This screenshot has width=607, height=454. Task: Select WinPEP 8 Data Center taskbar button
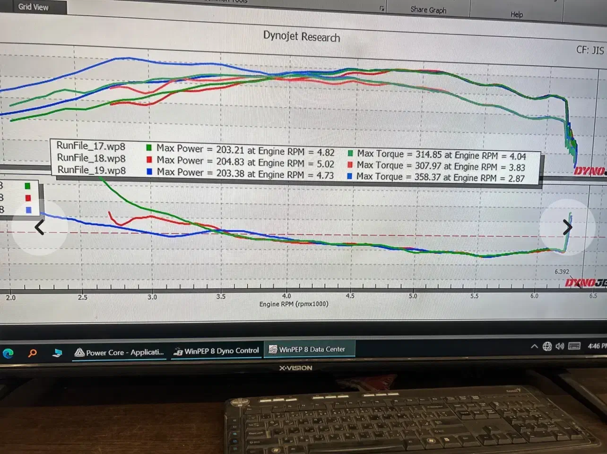pos(309,349)
